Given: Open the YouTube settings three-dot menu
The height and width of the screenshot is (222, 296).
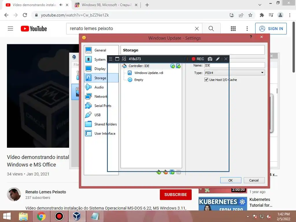Looking at the screenshot, I should 247,29.
